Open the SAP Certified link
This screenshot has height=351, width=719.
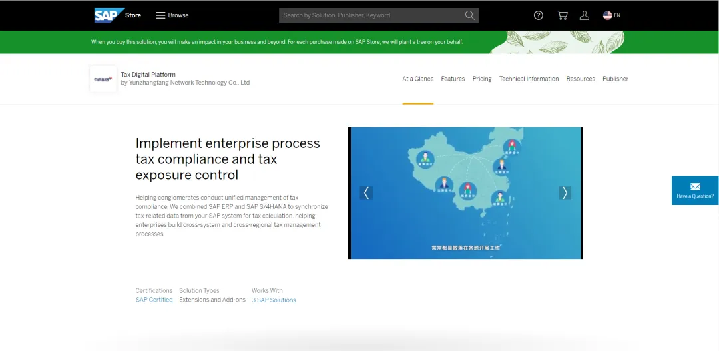click(154, 300)
